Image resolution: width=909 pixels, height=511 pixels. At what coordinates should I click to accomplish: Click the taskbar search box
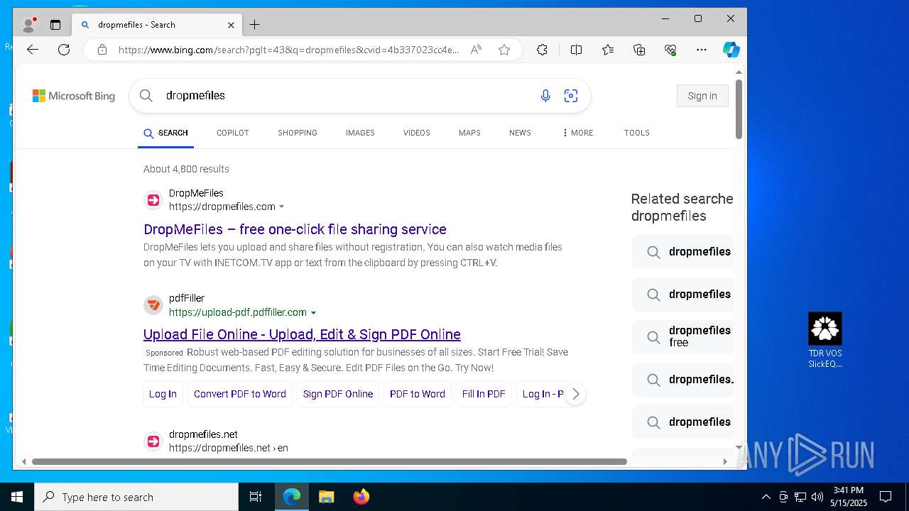(x=136, y=497)
